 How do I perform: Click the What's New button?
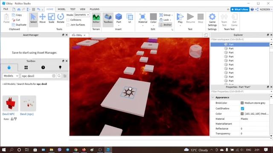click(240, 9)
